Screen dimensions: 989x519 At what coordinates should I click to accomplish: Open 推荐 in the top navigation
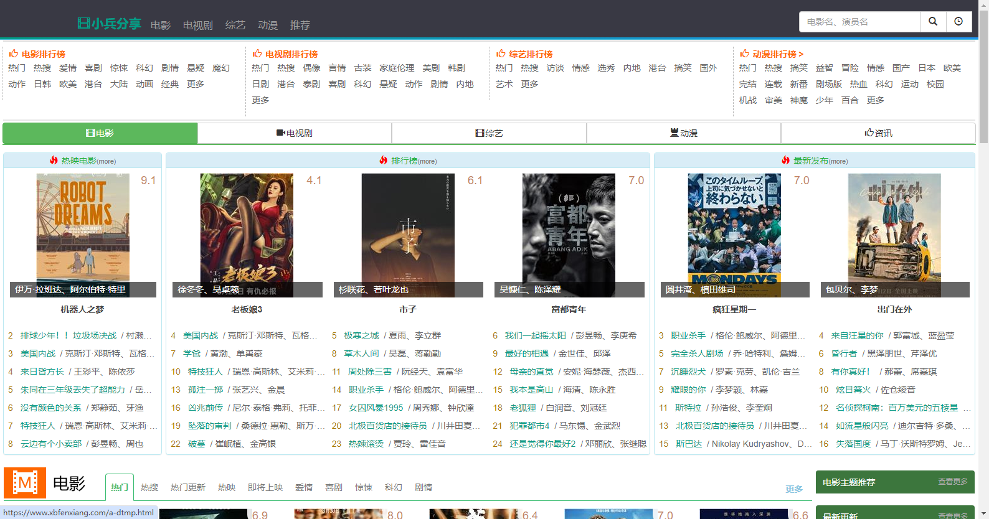[300, 25]
